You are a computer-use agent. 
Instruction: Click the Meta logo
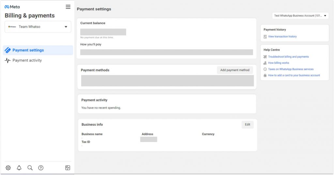(x=12, y=7)
